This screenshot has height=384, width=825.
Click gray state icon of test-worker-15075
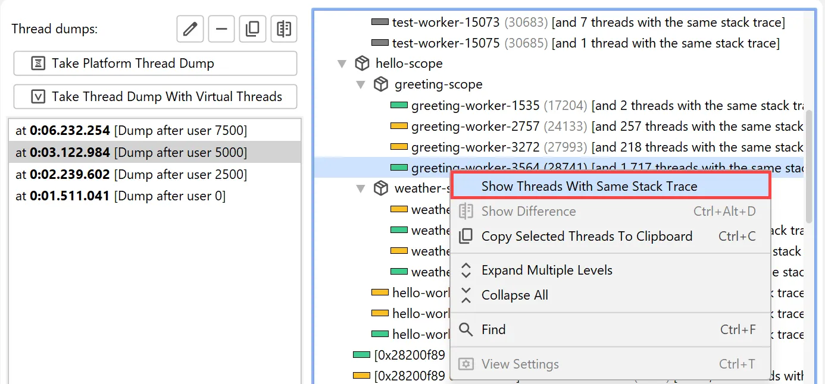(380, 43)
